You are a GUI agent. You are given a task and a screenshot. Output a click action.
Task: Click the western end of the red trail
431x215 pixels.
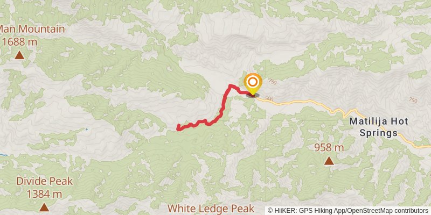click(178, 127)
